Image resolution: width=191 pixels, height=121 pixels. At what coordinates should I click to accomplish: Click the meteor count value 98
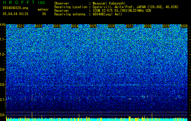coord(44,14)
